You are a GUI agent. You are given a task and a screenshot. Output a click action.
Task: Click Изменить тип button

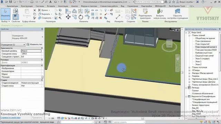[35, 44]
